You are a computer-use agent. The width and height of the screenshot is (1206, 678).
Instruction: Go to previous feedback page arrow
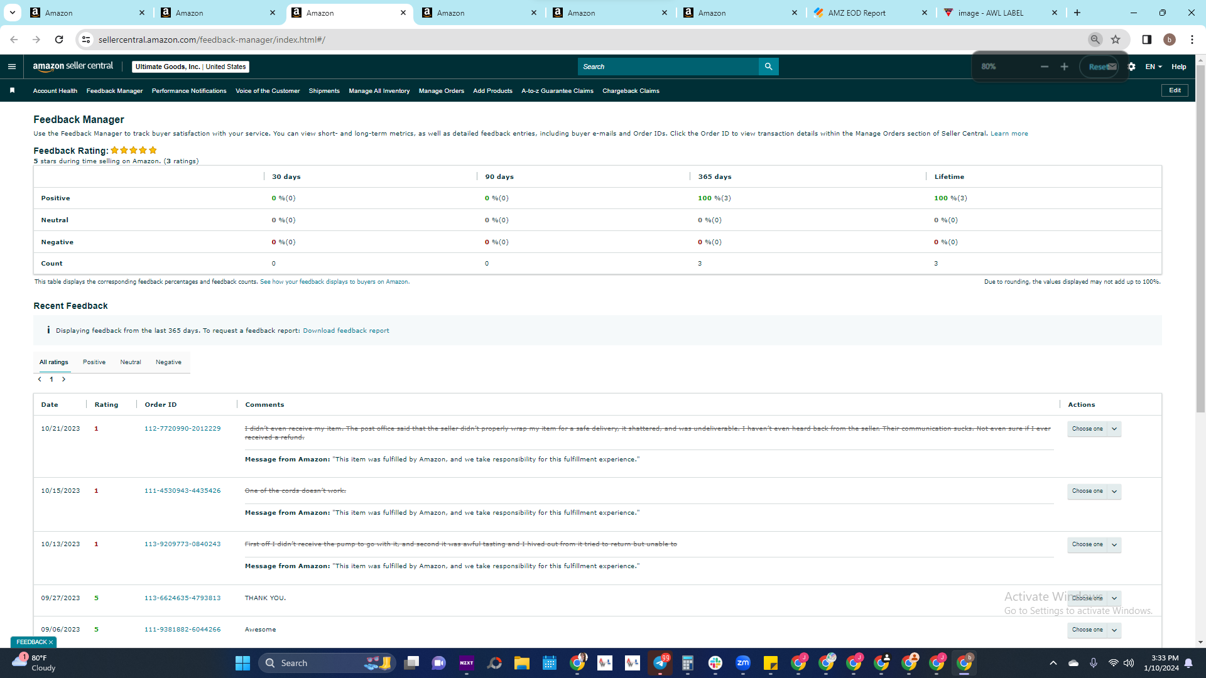[x=40, y=379]
